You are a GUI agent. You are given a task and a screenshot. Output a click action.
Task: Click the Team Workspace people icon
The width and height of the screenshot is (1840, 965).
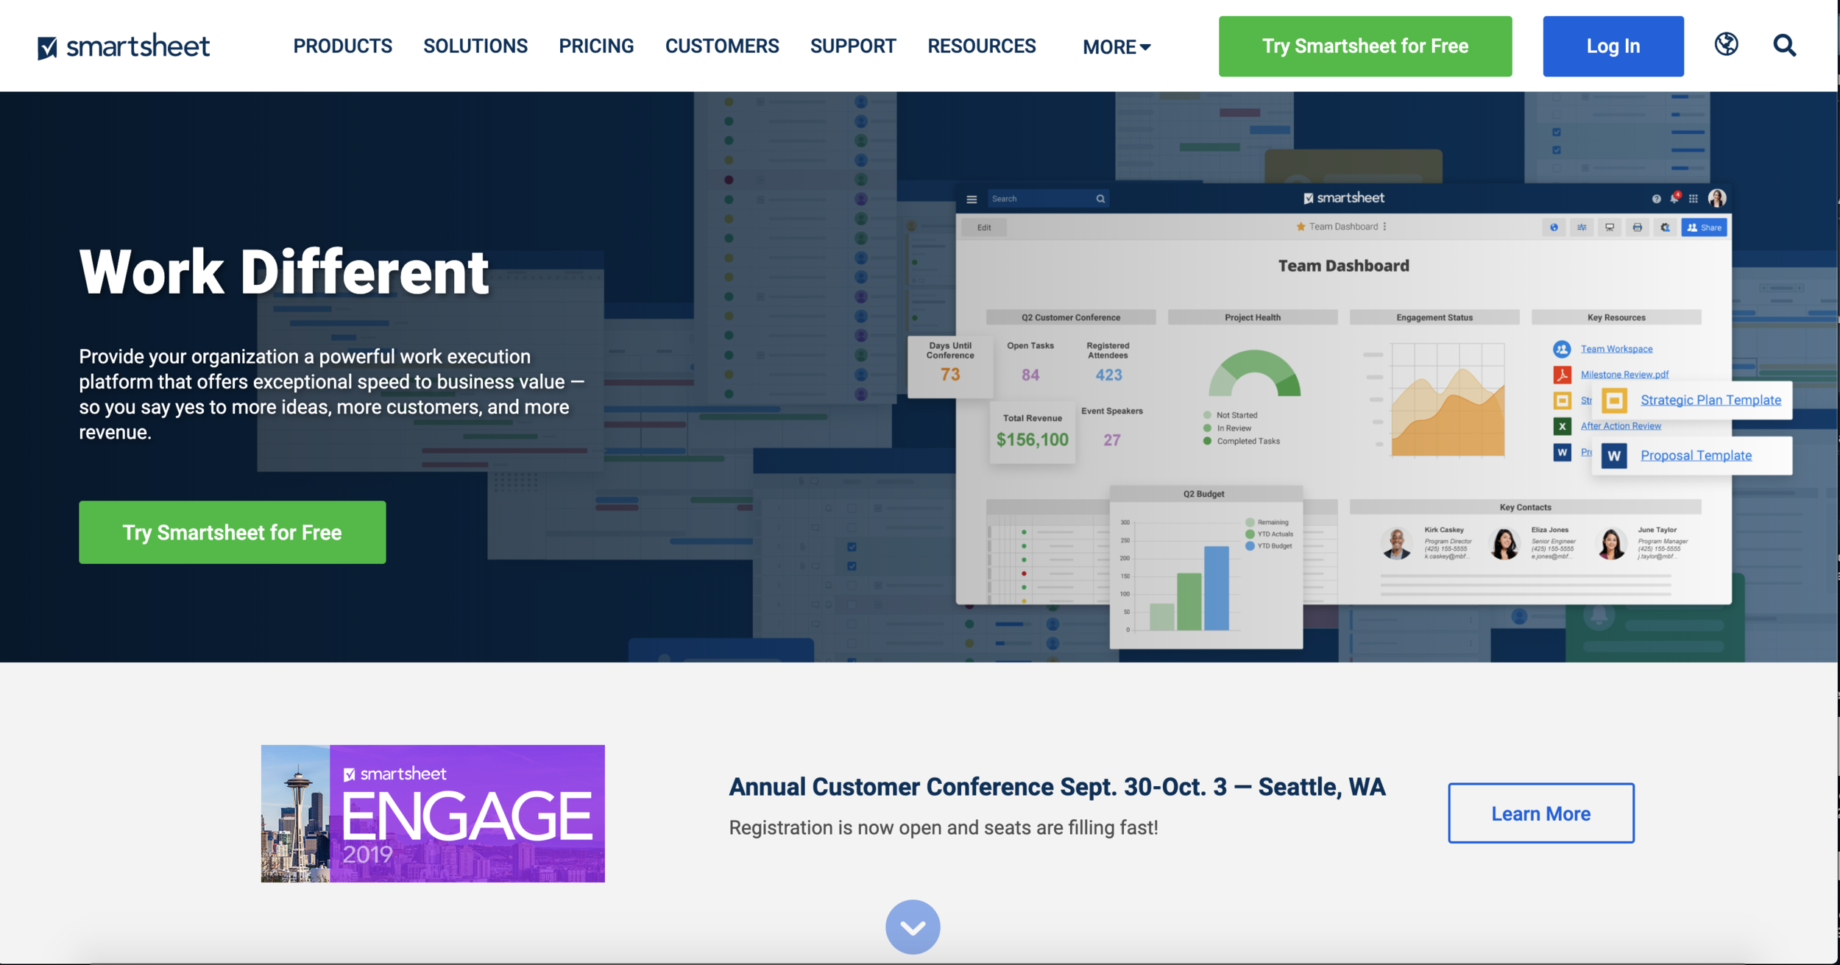pos(1562,349)
